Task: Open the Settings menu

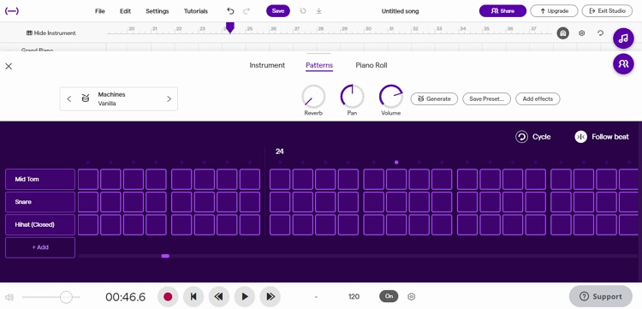Action: point(158,11)
